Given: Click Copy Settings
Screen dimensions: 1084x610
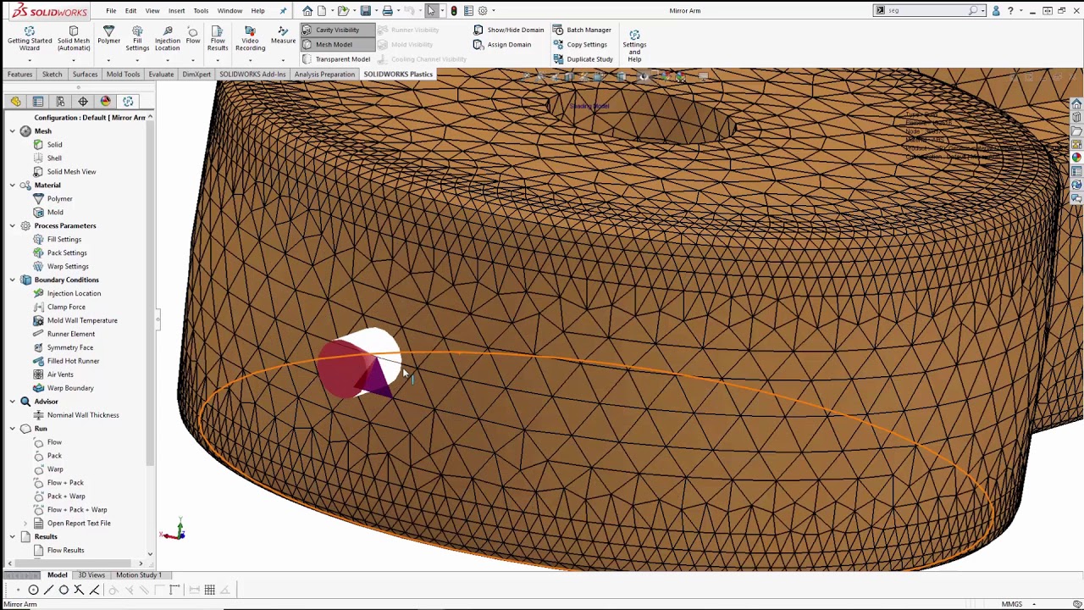Looking at the screenshot, I should coord(580,44).
